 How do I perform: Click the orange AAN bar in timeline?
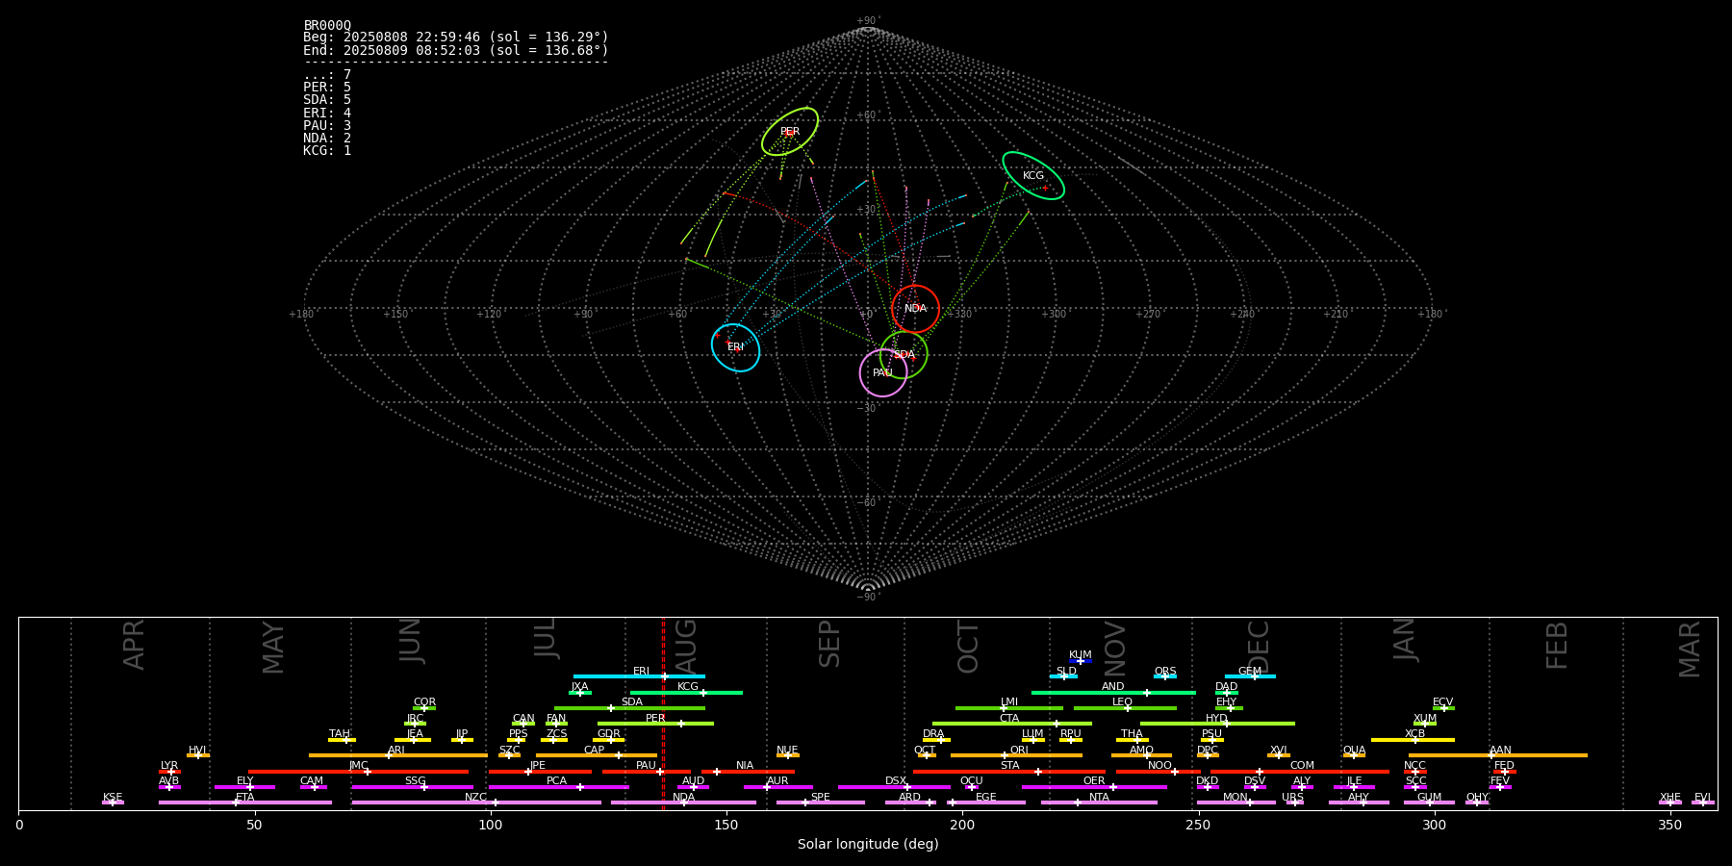click(1497, 755)
